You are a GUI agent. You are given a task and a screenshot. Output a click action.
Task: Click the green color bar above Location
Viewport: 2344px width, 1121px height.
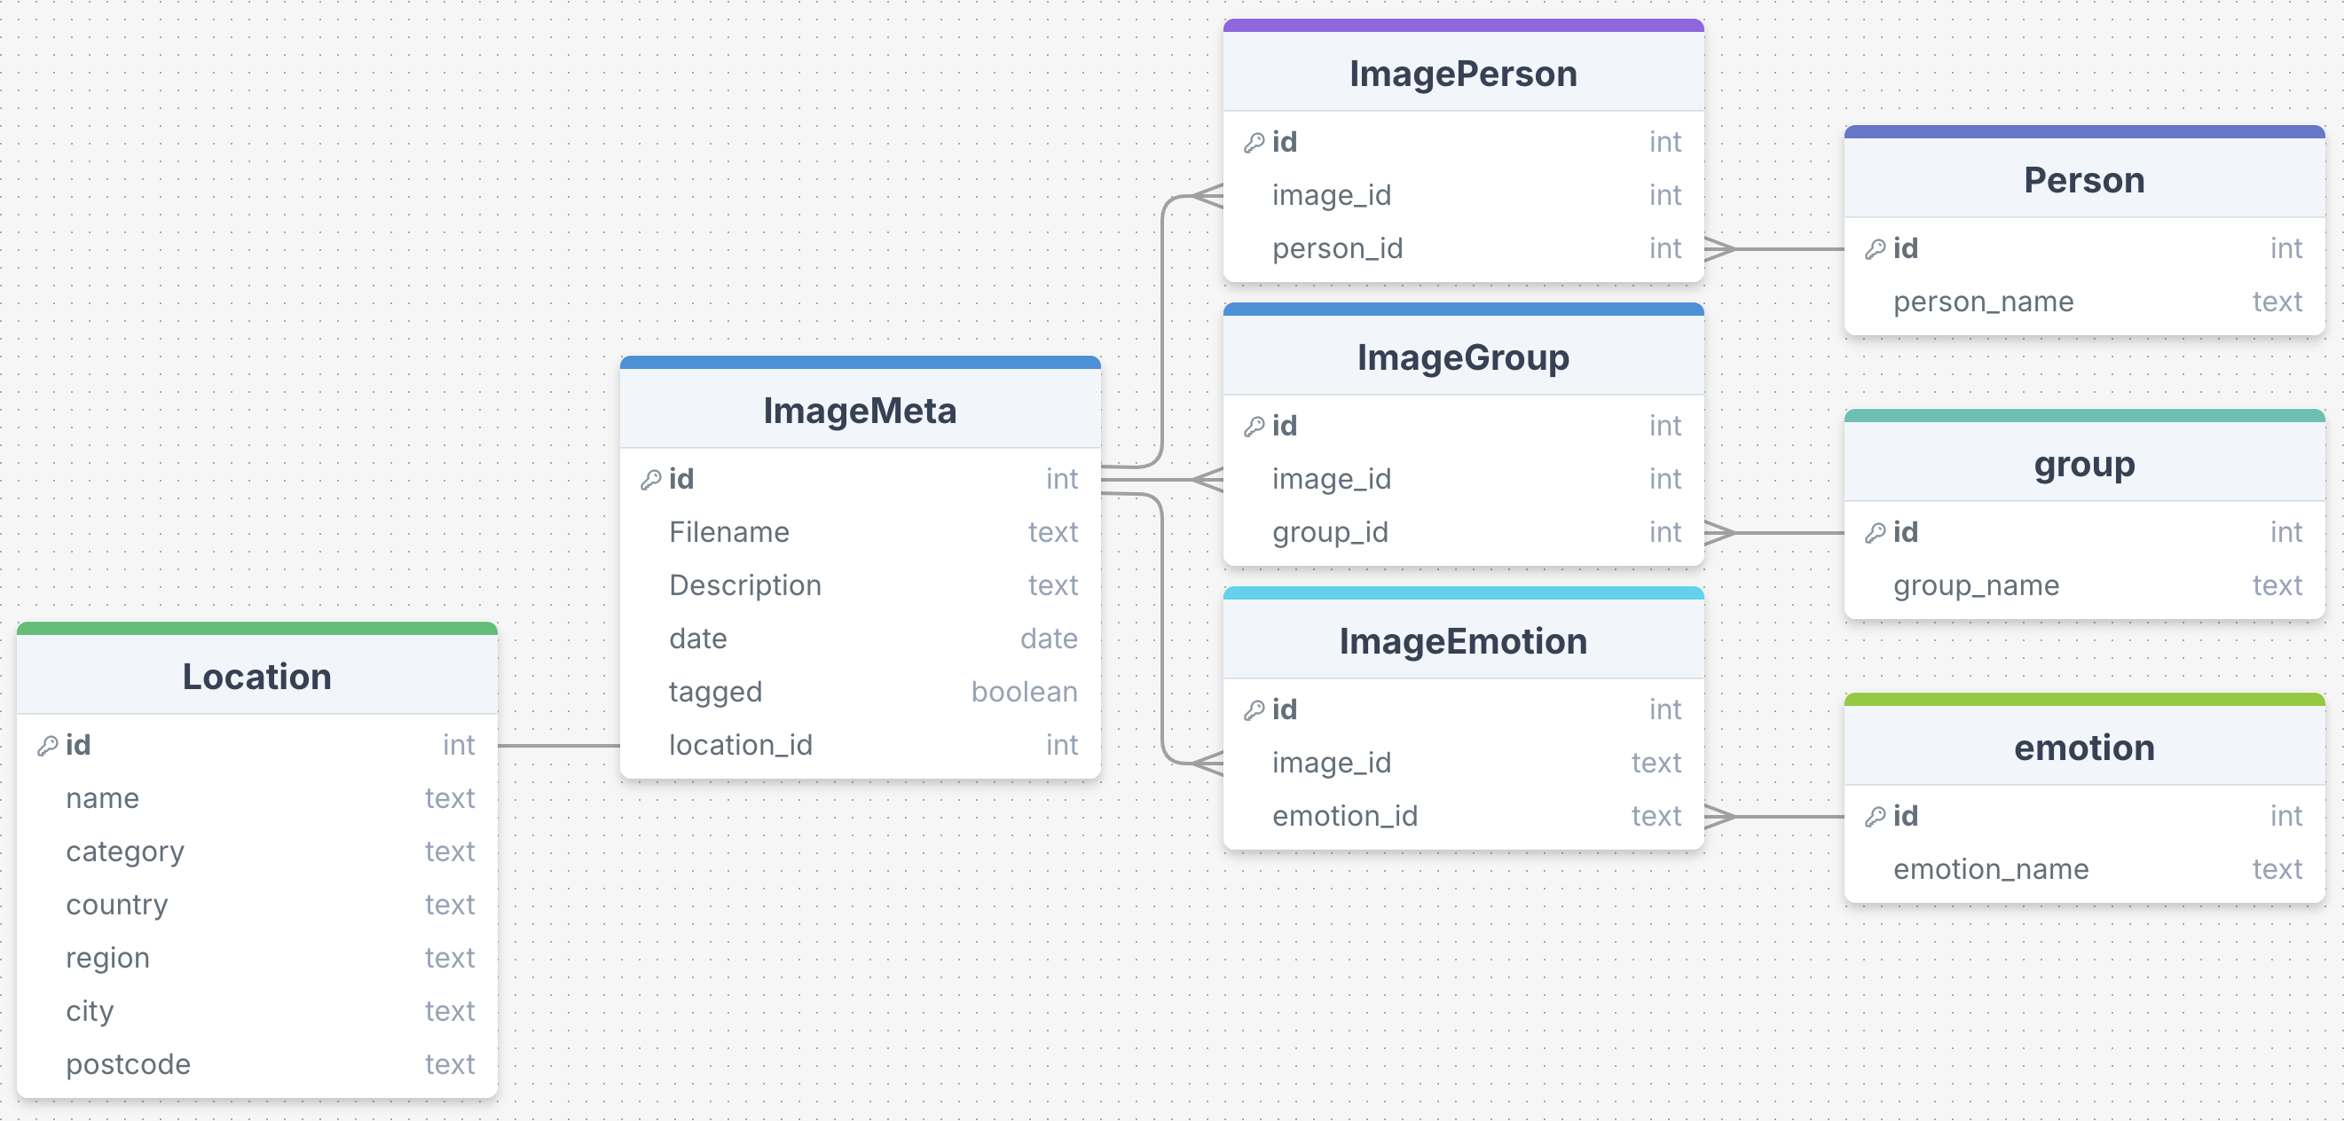tap(256, 629)
